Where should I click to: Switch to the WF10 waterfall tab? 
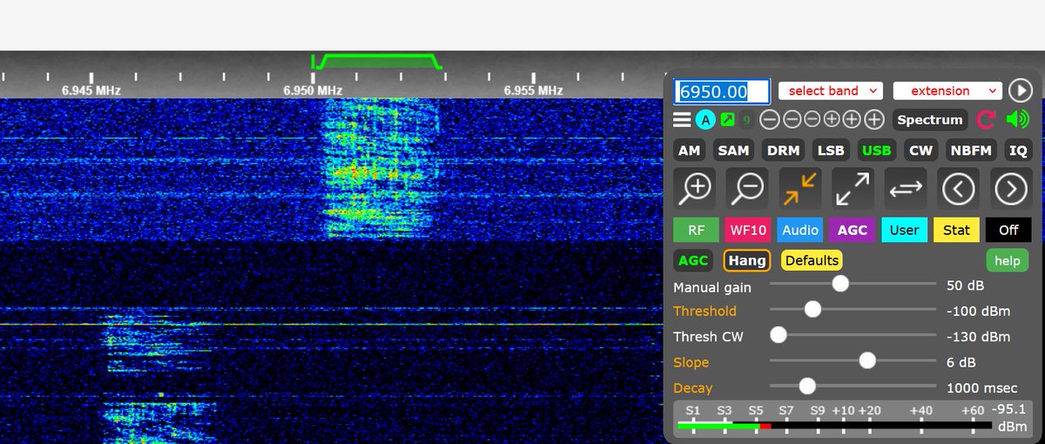point(748,230)
